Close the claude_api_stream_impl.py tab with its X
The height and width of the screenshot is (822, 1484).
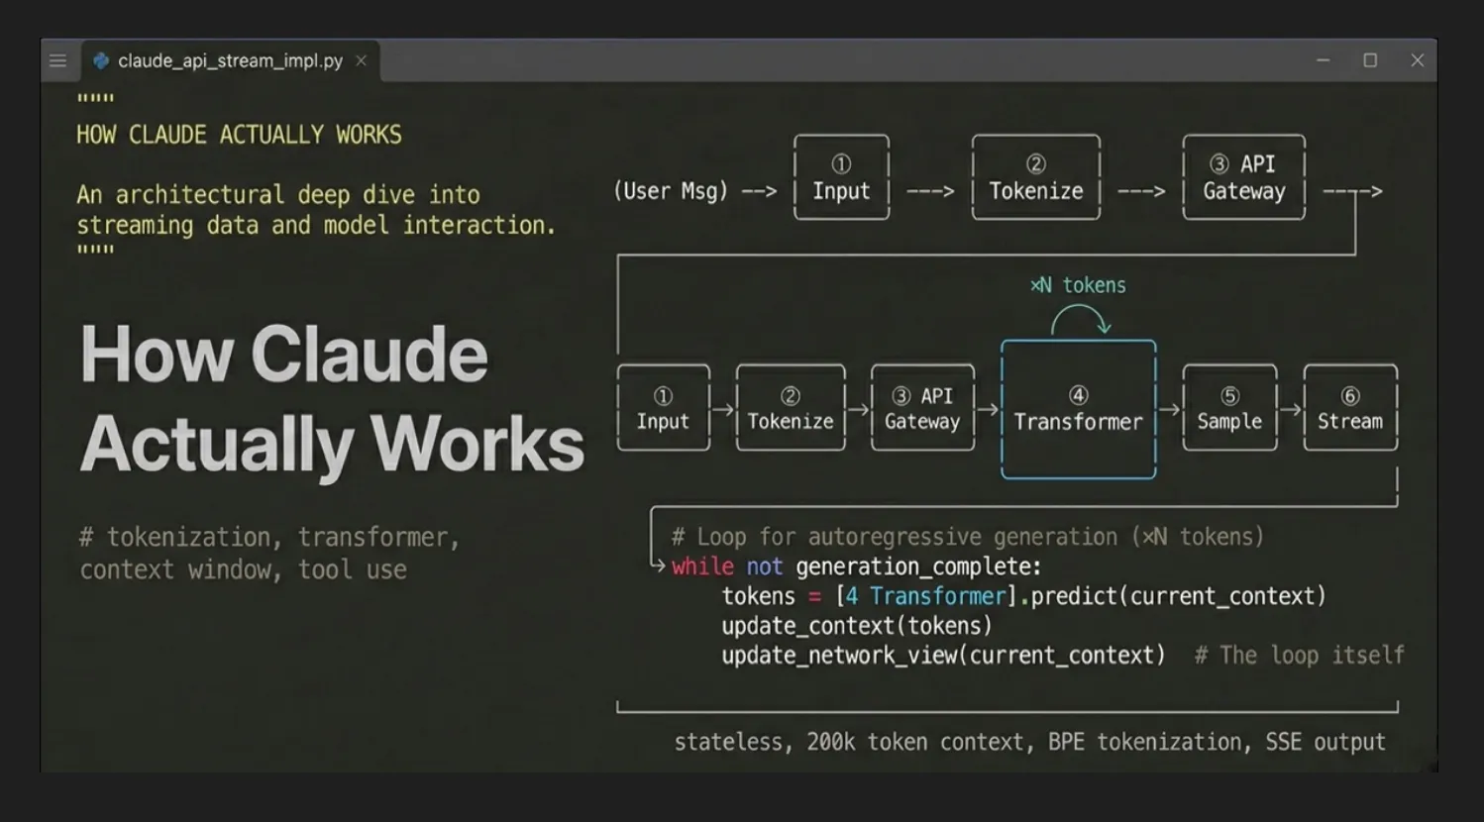(363, 59)
